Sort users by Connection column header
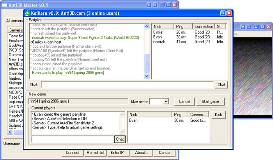The width and height of the screenshot is (273, 160). click(x=204, y=26)
